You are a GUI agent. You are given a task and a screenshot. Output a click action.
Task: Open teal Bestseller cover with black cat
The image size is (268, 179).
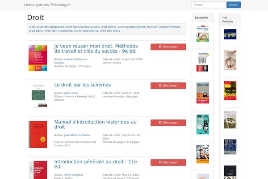[203, 124]
